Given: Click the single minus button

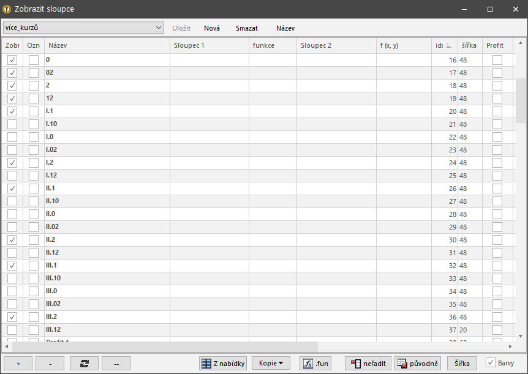Looking at the screenshot, I should point(50,364).
